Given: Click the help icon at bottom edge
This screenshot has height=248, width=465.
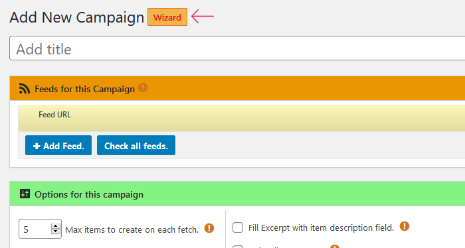Looking at the screenshot, I should click(x=335, y=247).
